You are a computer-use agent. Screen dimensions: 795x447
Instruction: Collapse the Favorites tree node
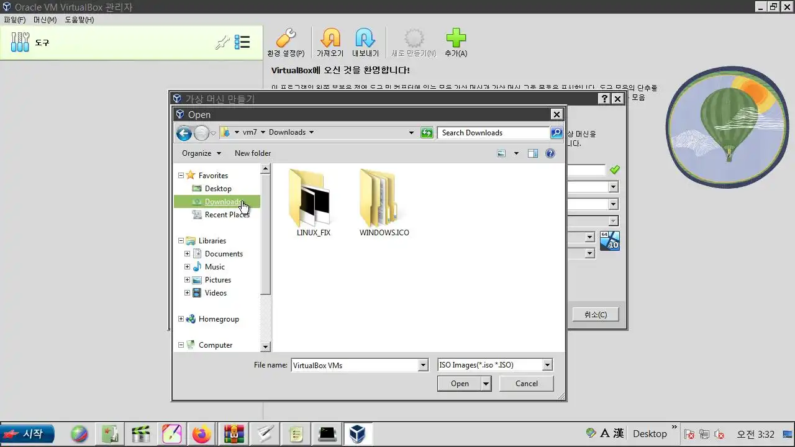pos(181,176)
